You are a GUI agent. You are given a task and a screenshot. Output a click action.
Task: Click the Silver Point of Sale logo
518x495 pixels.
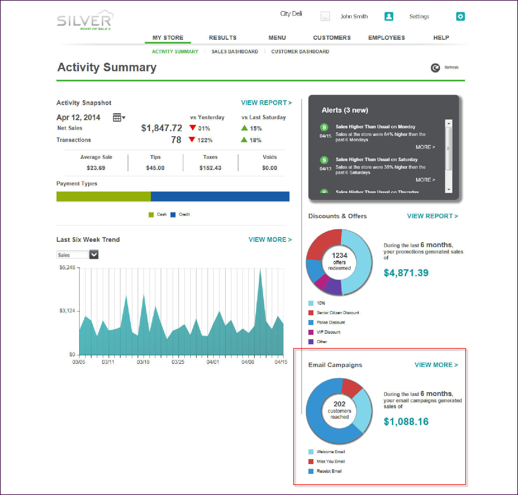tap(85, 20)
